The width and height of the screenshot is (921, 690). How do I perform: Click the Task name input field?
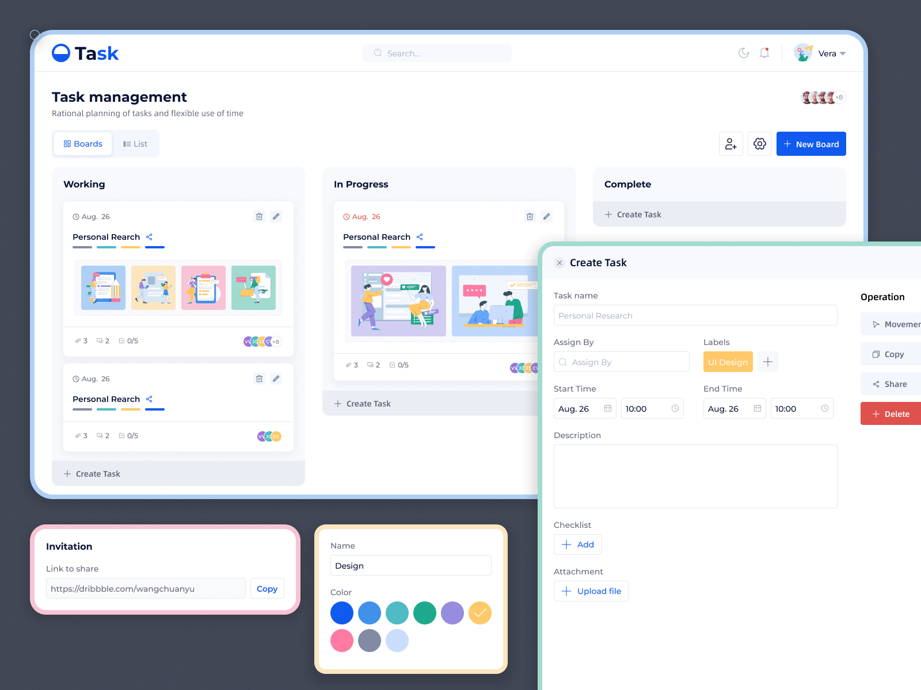point(695,315)
